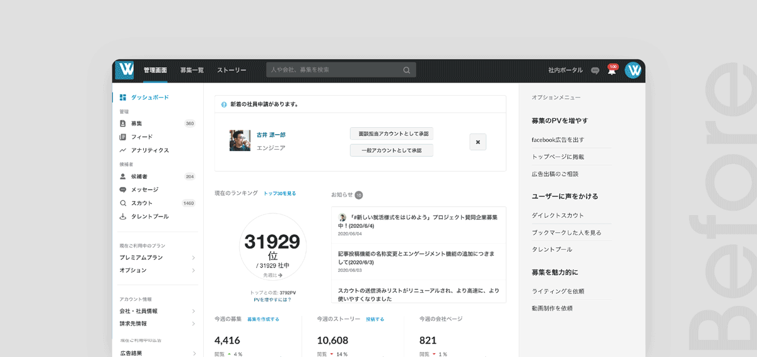Click 動画制作を依頼 option
This screenshot has height=357, width=757.
(x=552, y=308)
